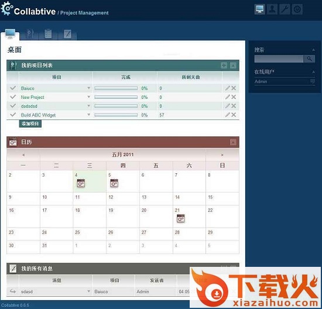This screenshot has width=322, height=309.
Task: Click Admin sender in messages table
Action: [143, 291]
